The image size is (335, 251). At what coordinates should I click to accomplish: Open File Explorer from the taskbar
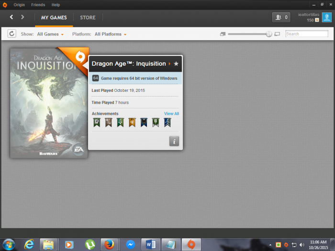click(48, 245)
